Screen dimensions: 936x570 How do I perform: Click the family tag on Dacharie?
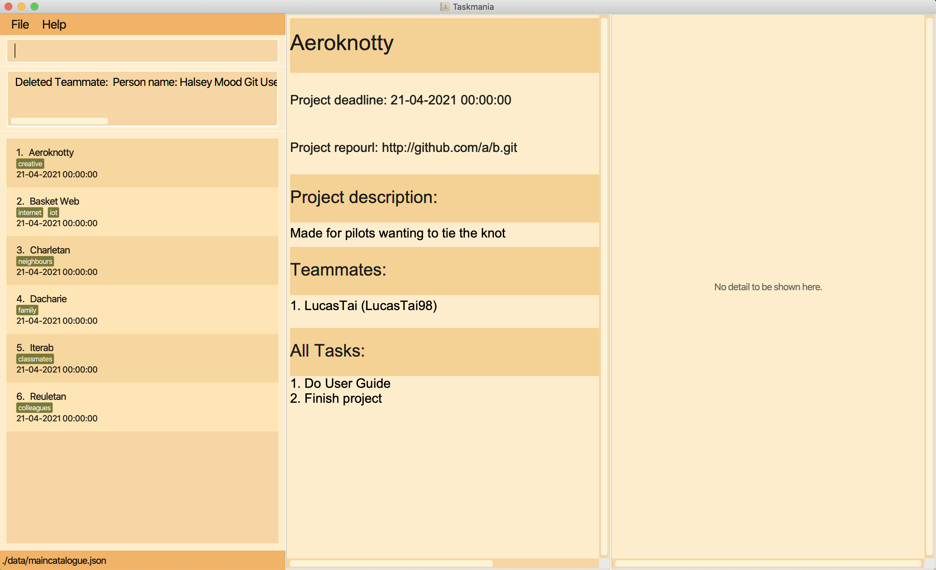coord(27,310)
